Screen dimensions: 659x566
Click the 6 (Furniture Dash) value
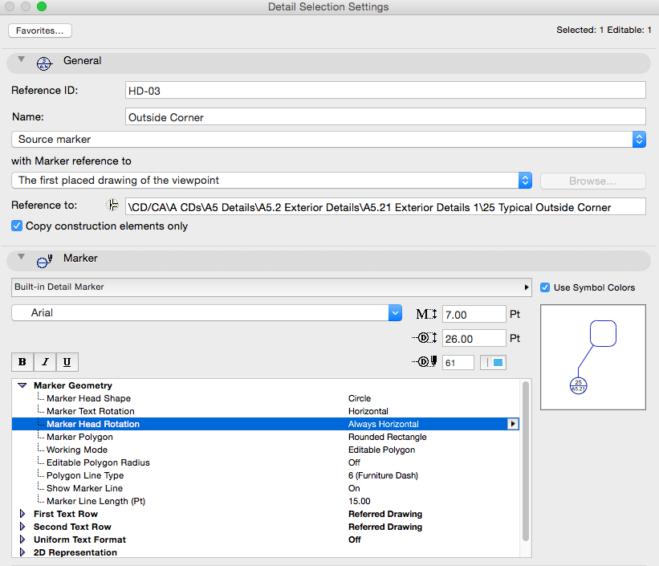click(x=383, y=475)
